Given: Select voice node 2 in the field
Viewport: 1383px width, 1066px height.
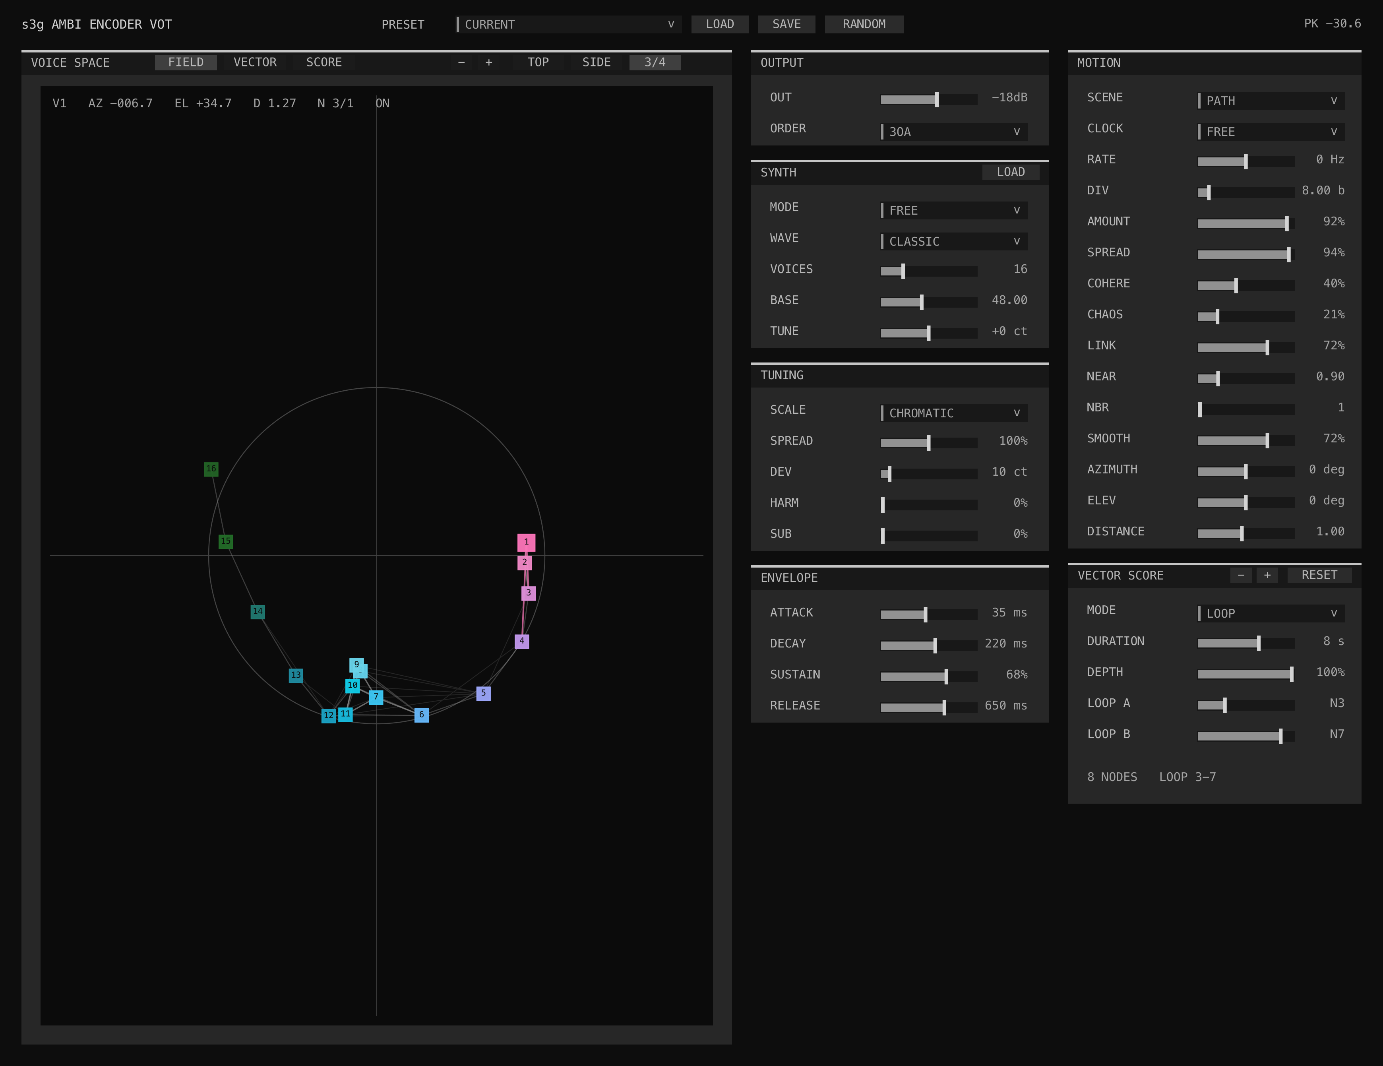Looking at the screenshot, I should coord(524,562).
